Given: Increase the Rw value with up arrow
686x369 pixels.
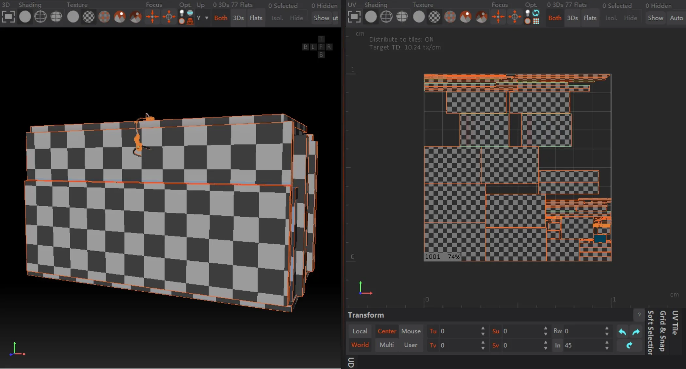Looking at the screenshot, I should pos(607,328).
